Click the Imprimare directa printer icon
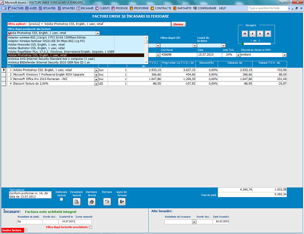 pos(92,202)
